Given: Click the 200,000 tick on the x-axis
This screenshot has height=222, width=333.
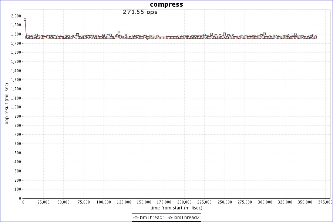Looking at the screenshot, I should [184, 202].
